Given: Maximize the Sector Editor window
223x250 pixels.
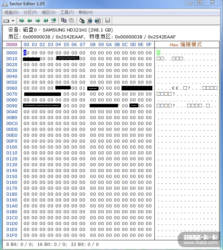Looking at the screenshot, I should pos(199,2).
